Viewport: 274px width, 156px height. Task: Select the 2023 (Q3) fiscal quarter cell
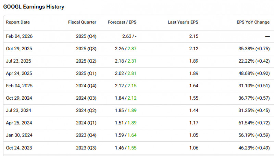pyautogui.click(x=87, y=148)
